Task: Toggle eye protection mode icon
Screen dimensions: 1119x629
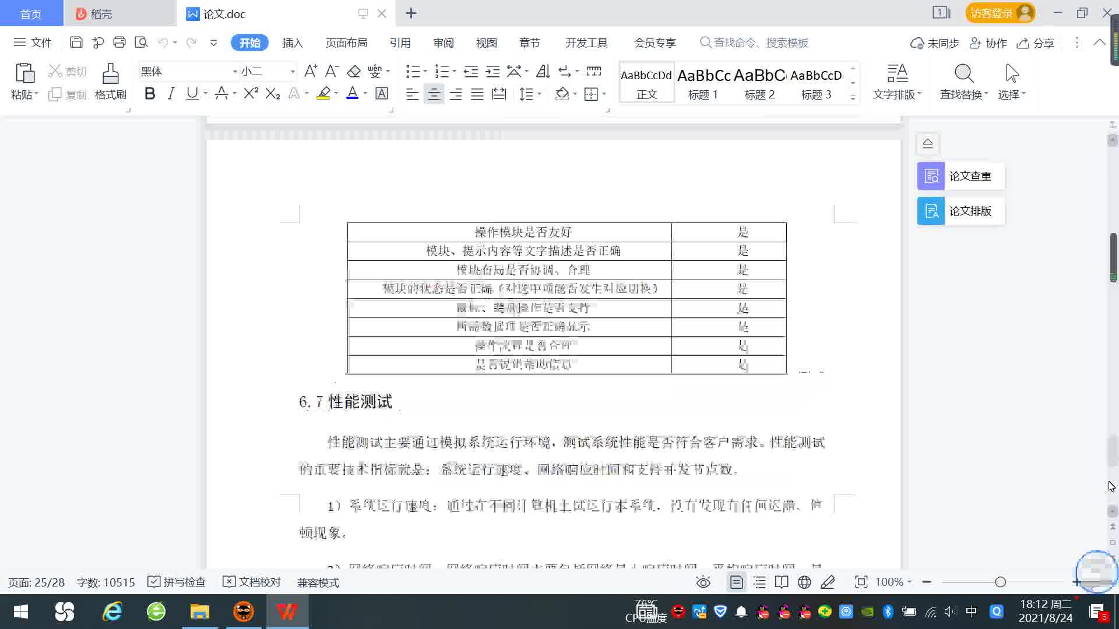Action: pos(703,582)
